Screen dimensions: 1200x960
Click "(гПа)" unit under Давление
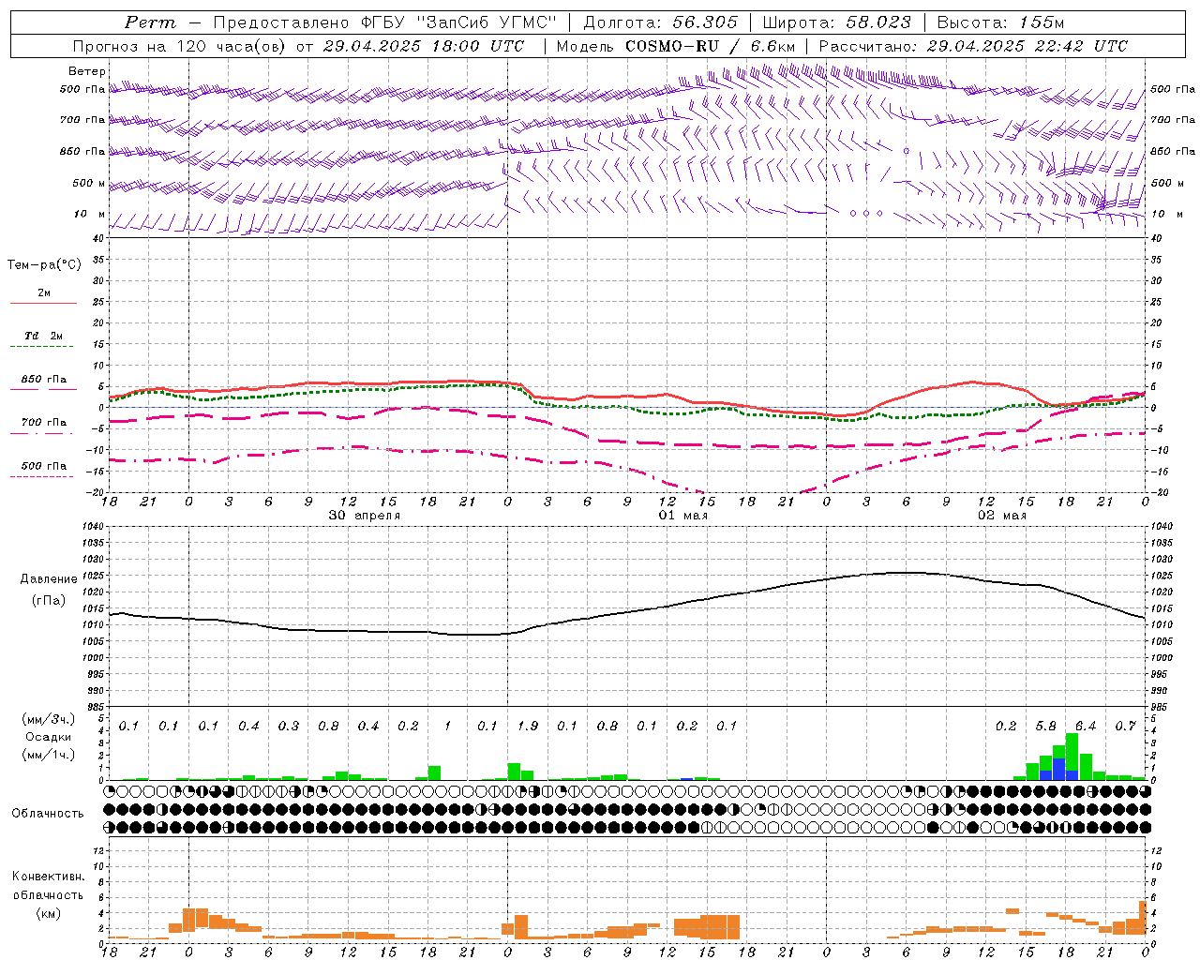coord(49,600)
